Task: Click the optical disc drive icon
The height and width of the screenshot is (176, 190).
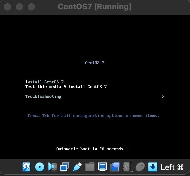Action: (39, 167)
